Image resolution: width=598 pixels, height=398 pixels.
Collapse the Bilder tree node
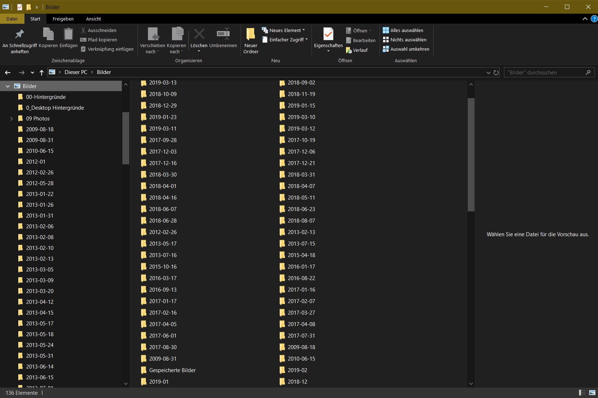pos(8,86)
